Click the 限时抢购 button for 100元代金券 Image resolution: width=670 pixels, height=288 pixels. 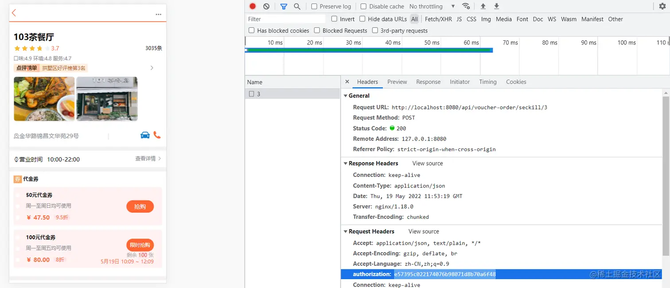tap(140, 245)
